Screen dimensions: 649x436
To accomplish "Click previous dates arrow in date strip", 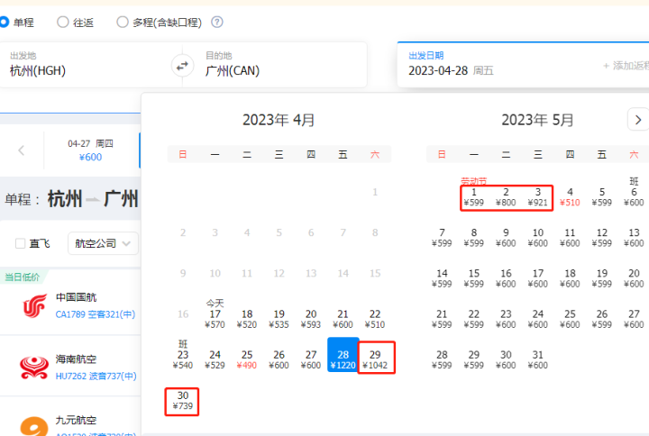I will tap(22, 150).
